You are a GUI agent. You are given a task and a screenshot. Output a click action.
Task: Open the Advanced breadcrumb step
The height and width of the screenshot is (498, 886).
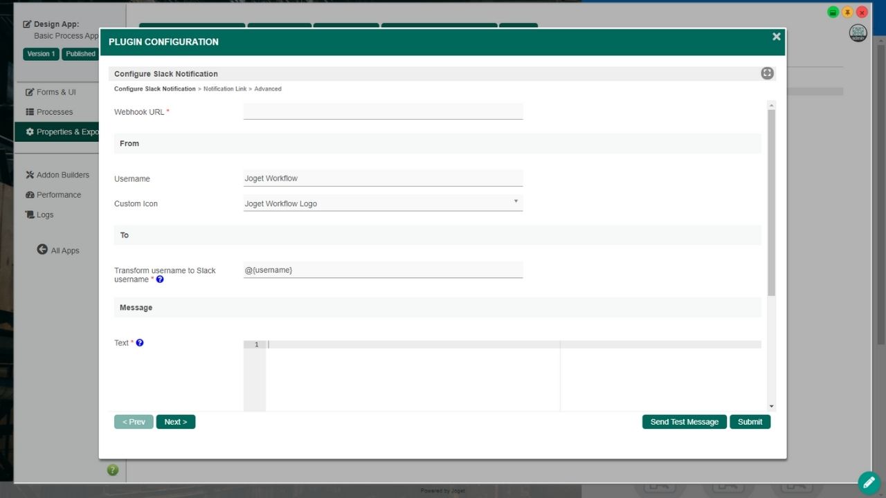click(x=268, y=89)
